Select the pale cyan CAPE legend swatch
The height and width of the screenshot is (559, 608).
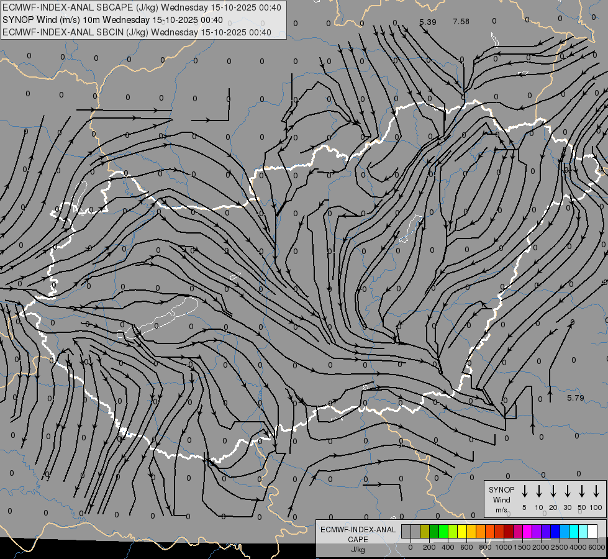click(583, 531)
